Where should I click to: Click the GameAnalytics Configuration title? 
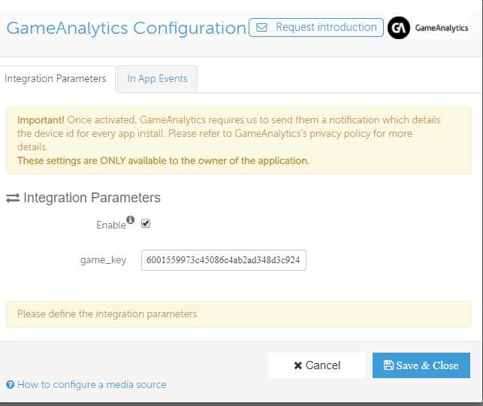click(x=126, y=29)
